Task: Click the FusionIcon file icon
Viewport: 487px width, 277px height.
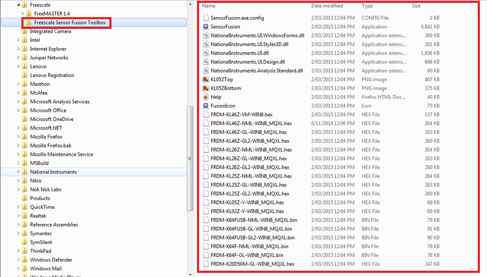Action: pyautogui.click(x=206, y=106)
